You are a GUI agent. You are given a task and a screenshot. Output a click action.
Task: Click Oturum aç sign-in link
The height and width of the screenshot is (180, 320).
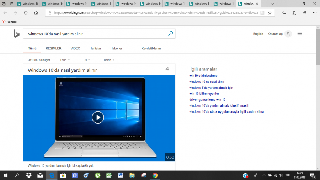click(275, 34)
